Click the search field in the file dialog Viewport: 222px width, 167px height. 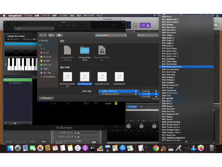click(x=148, y=35)
